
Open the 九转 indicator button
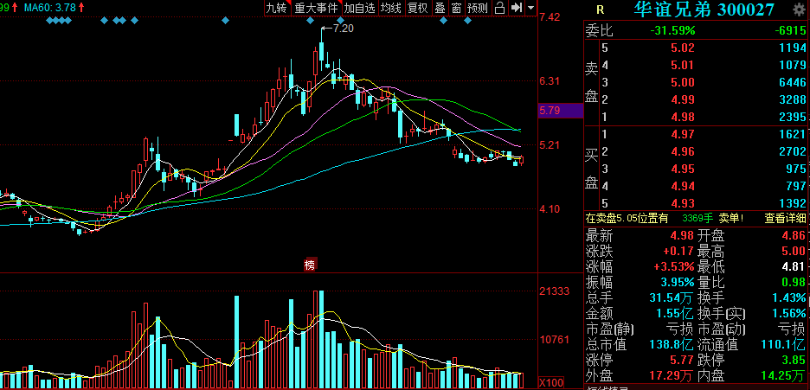(276, 8)
